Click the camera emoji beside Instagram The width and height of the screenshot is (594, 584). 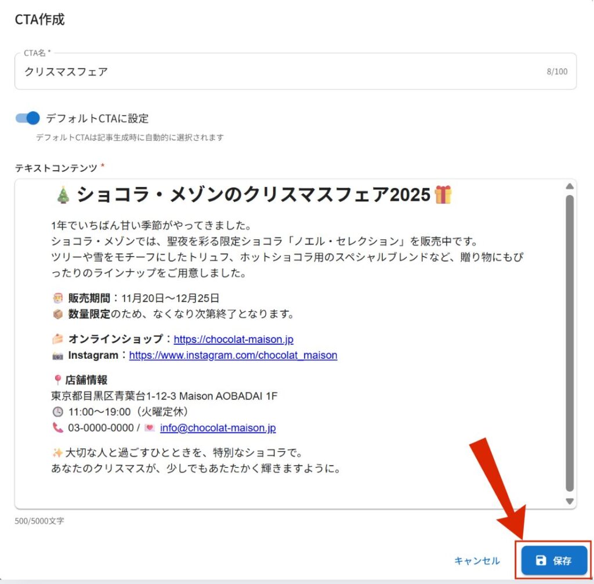57,356
